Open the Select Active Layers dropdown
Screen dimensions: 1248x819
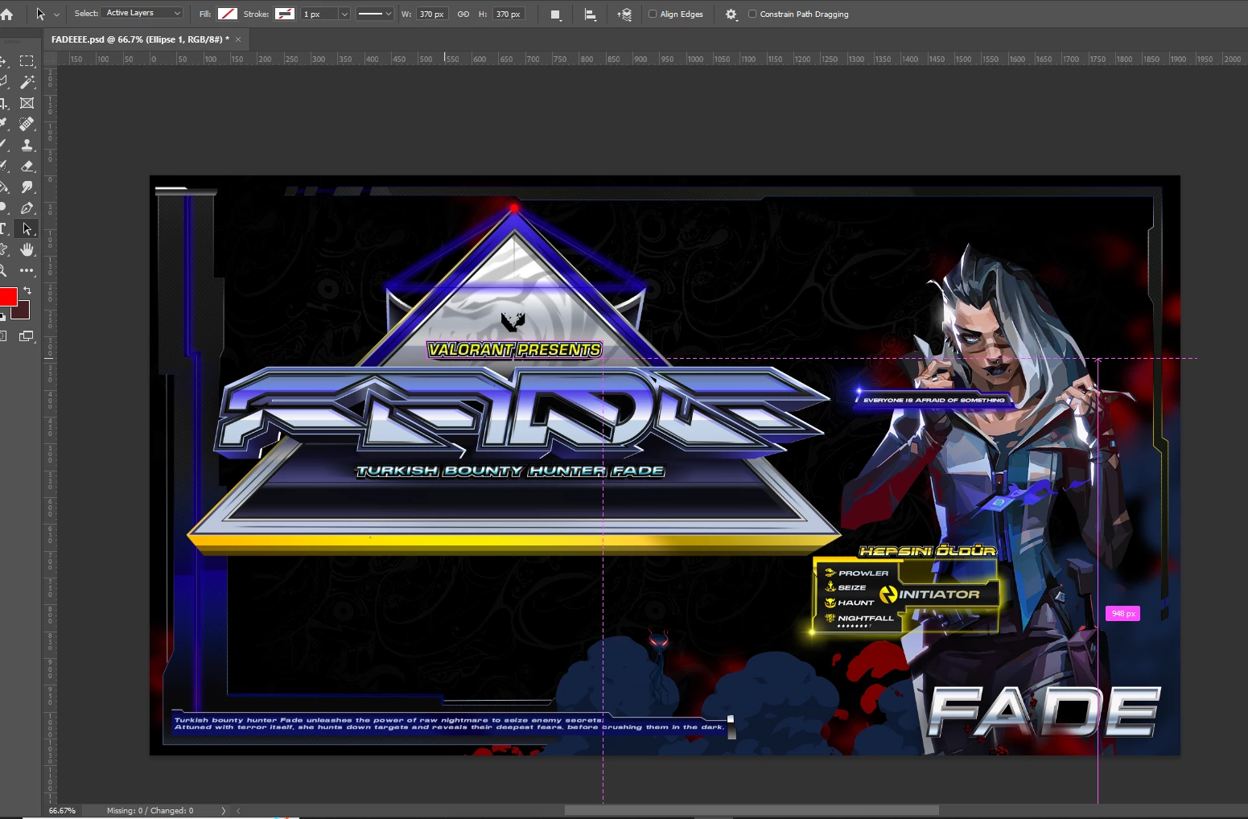coord(143,14)
